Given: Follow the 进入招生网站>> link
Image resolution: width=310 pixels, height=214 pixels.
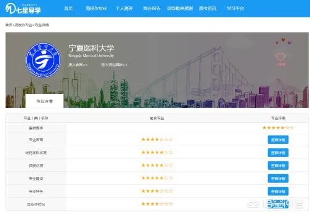Looking at the screenshot, I should click(x=114, y=65).
